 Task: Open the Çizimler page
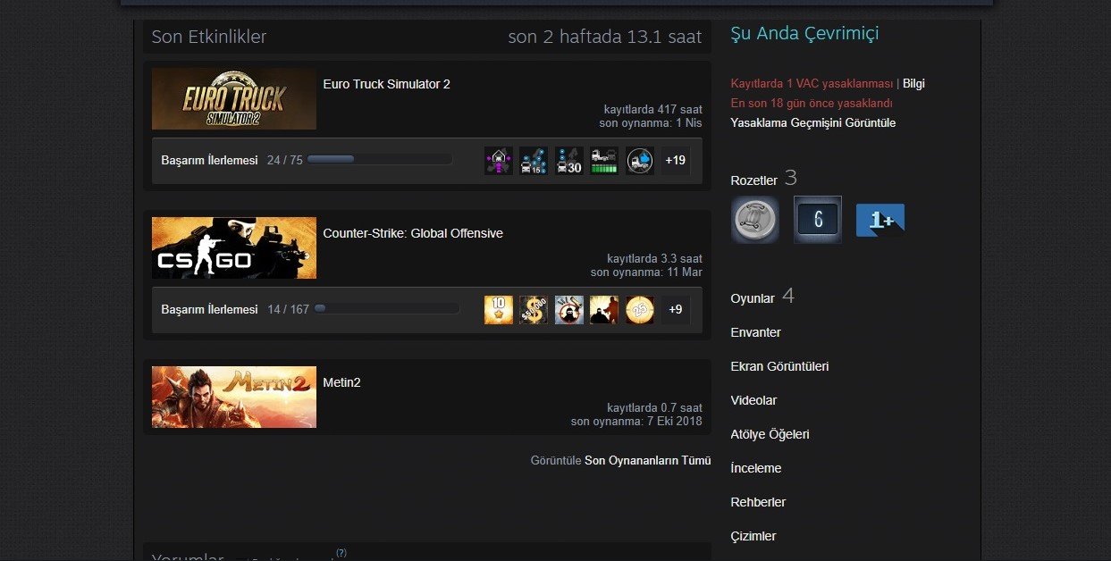point(753,536)
